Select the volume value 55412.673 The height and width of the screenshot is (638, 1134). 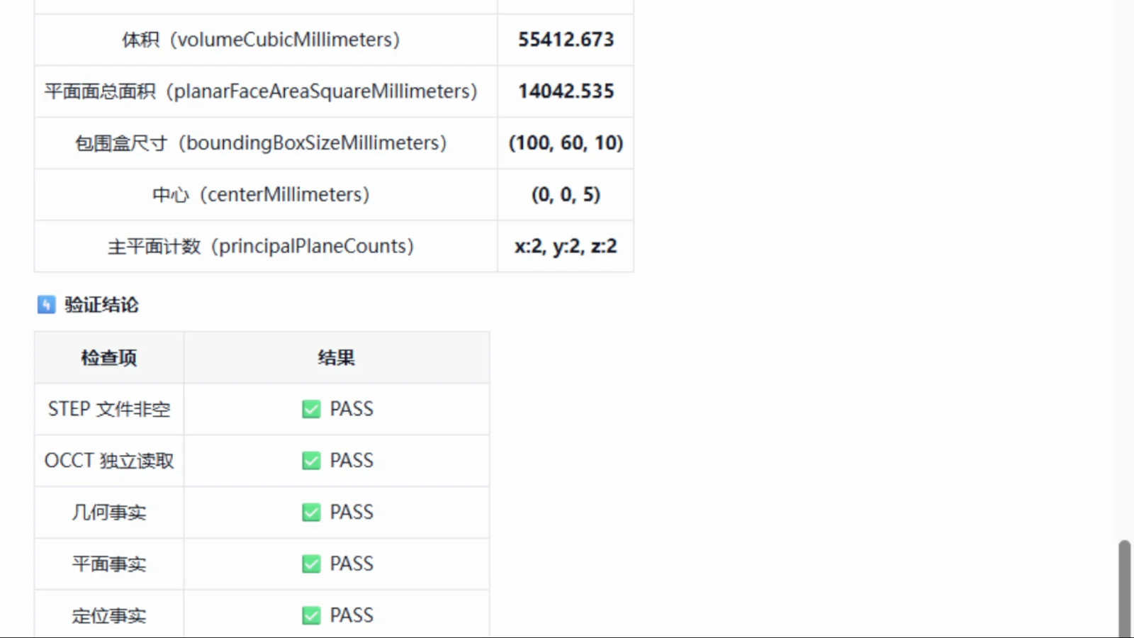click(x=566, y=40)
